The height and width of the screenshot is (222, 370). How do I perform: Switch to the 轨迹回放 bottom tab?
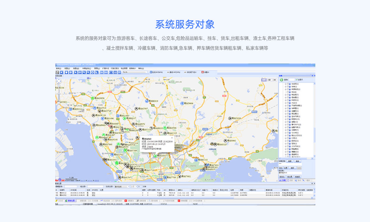tap(105, 201)
